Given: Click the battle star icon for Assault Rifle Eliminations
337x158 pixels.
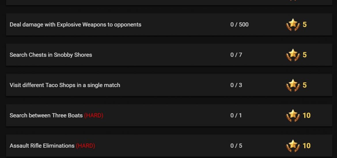Looking at the screenshot, I should point(293,146).
